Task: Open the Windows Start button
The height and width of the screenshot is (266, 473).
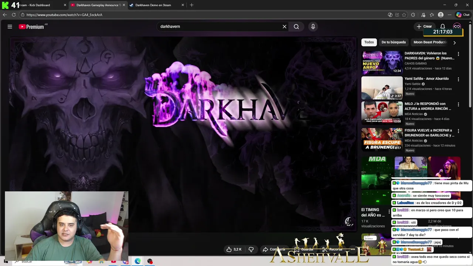Action: (x=6, y=262)
